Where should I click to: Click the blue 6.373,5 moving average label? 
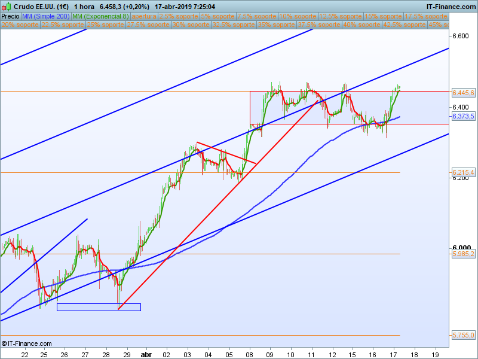click(464, 116)
